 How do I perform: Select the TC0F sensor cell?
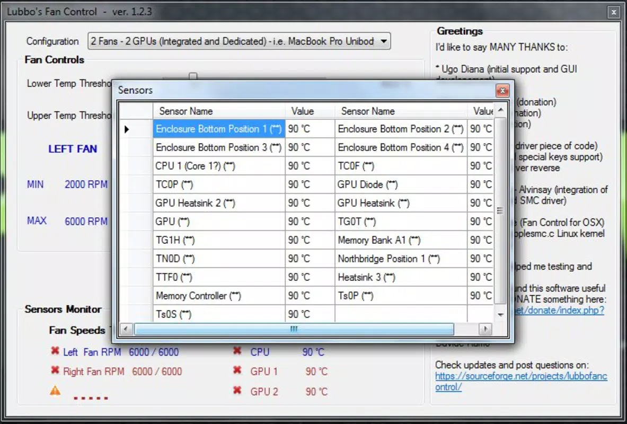tap(401, 165)
